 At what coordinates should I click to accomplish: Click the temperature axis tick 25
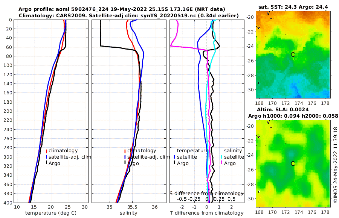tap(68, 207)
